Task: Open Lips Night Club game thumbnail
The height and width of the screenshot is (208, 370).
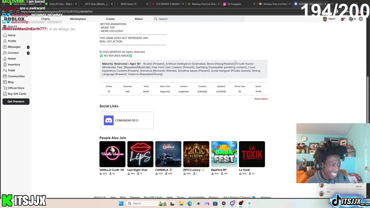Action: (x=140, y=154)
